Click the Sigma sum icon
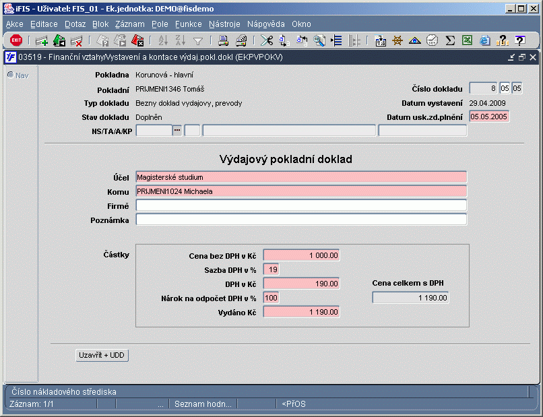Screen dimensions: 543x417 [x=450, y=40]
